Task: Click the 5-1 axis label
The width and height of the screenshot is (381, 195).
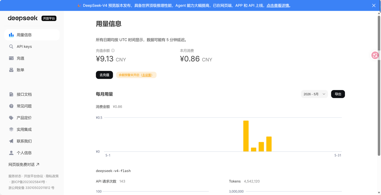Action: click(108, 155)
